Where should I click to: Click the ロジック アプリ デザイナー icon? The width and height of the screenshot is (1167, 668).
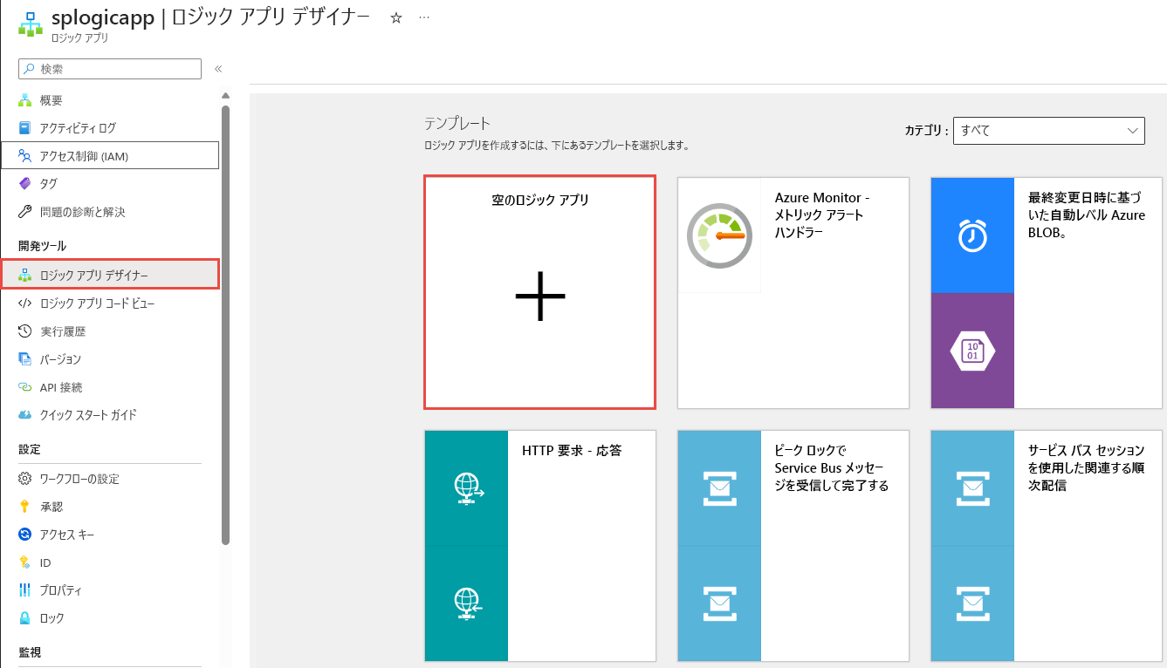(25, 276)
